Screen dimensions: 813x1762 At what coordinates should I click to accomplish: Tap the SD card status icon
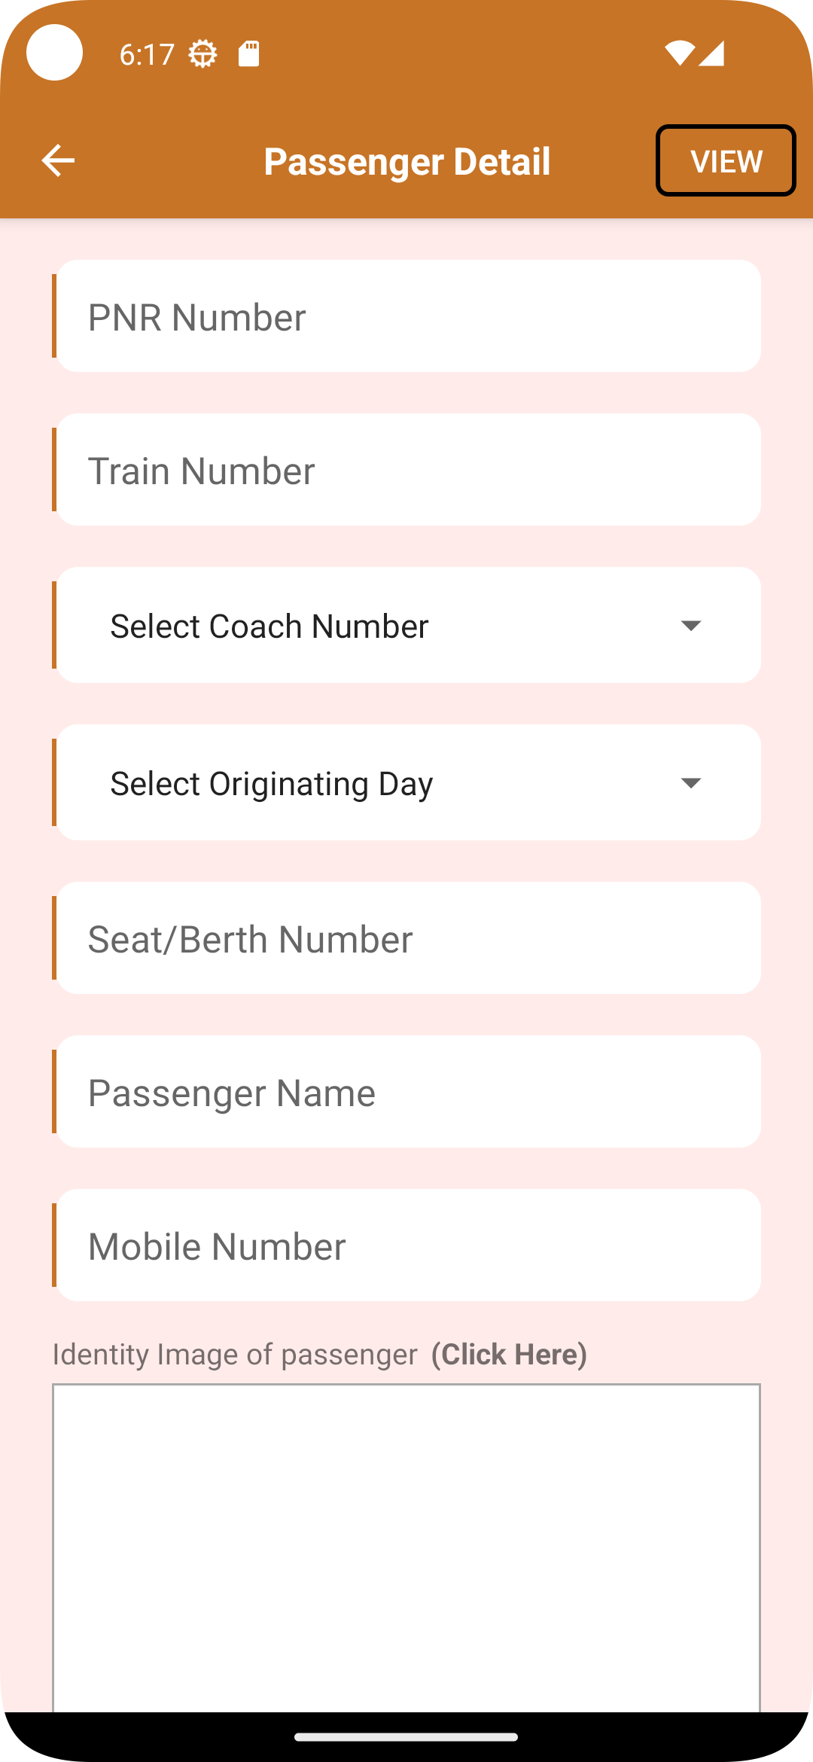click(249, 54)
